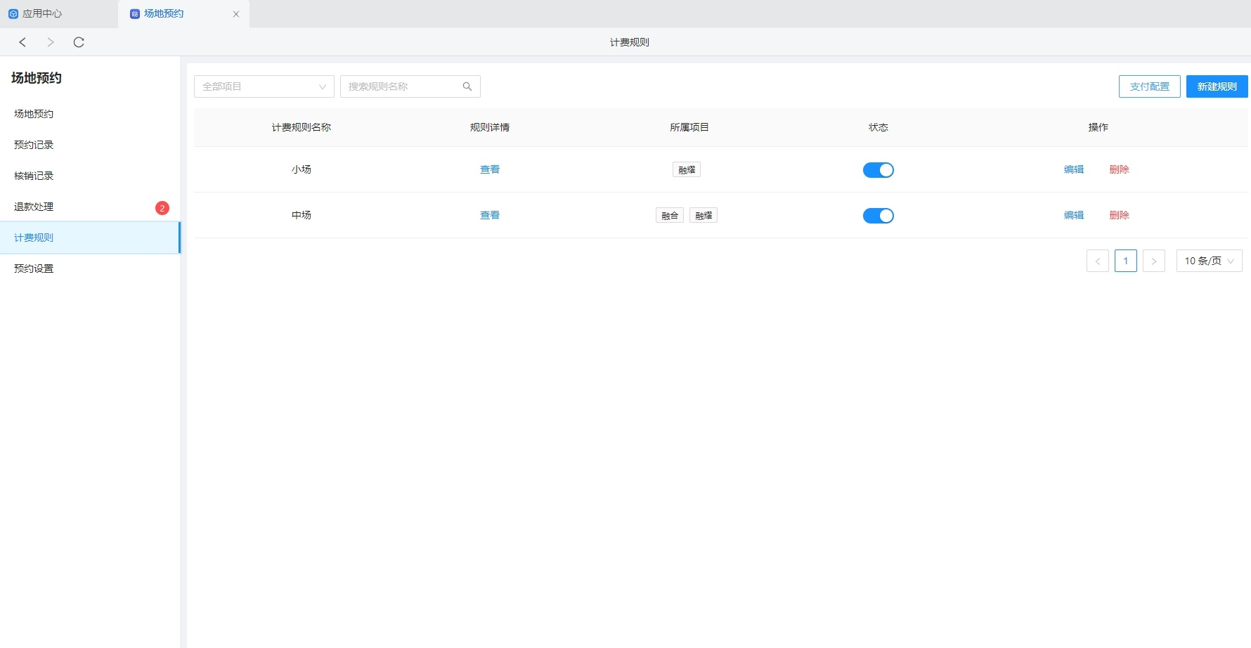View rule details for 小场
The height and width of the screenshot is (648, 1251).
(490, 169)
